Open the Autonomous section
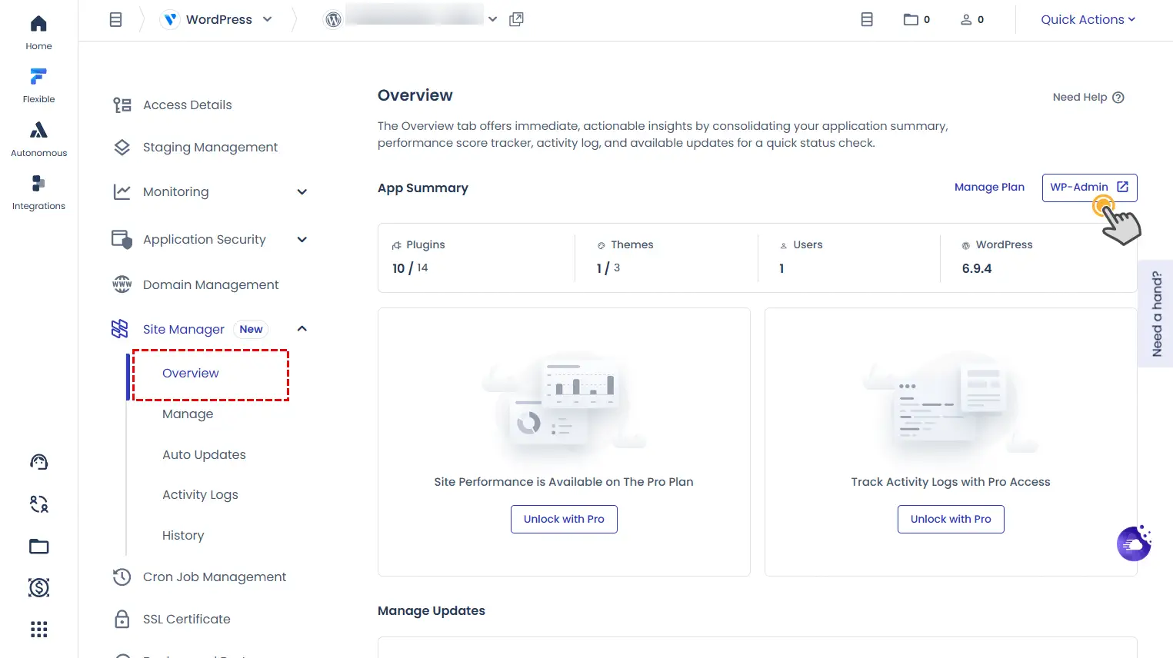1173x658 pixels. coord(38,139)
